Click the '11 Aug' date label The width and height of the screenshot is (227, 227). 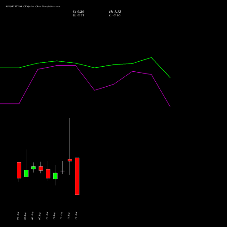point(54,216)
